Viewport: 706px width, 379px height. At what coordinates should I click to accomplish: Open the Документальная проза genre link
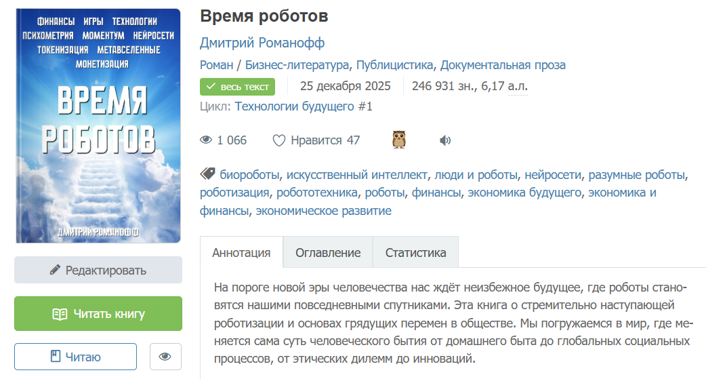click(503, 65)
